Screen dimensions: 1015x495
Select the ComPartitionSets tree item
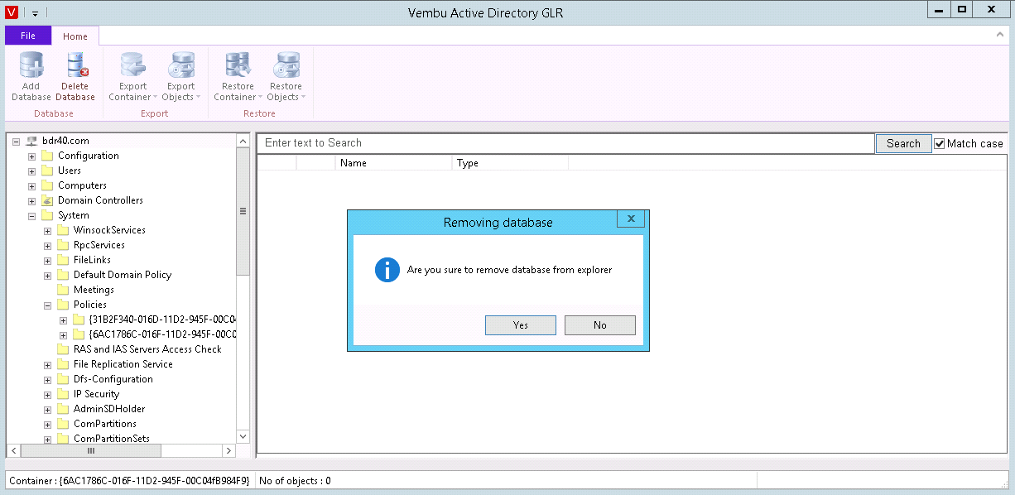click(x=112, y=439)
